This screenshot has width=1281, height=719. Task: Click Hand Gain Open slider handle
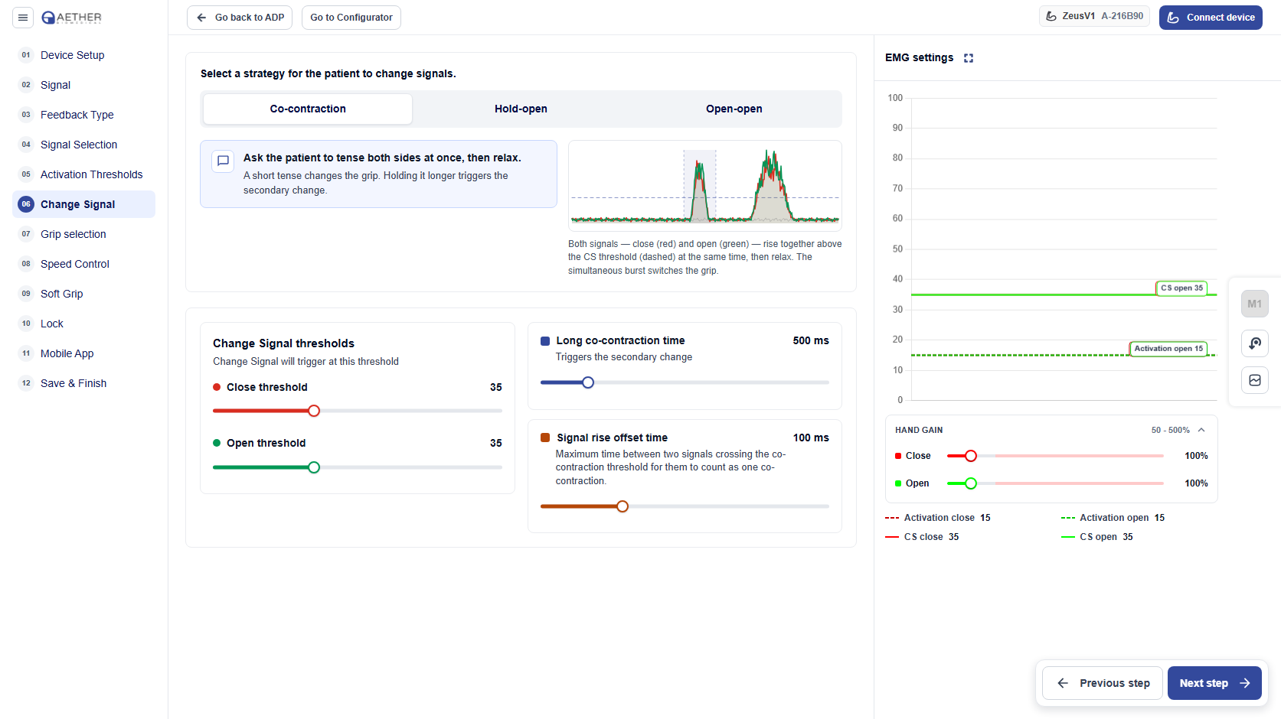971,483
